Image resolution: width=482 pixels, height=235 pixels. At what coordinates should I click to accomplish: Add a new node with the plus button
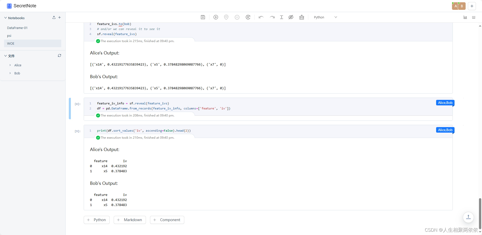[x=472, y=6]
